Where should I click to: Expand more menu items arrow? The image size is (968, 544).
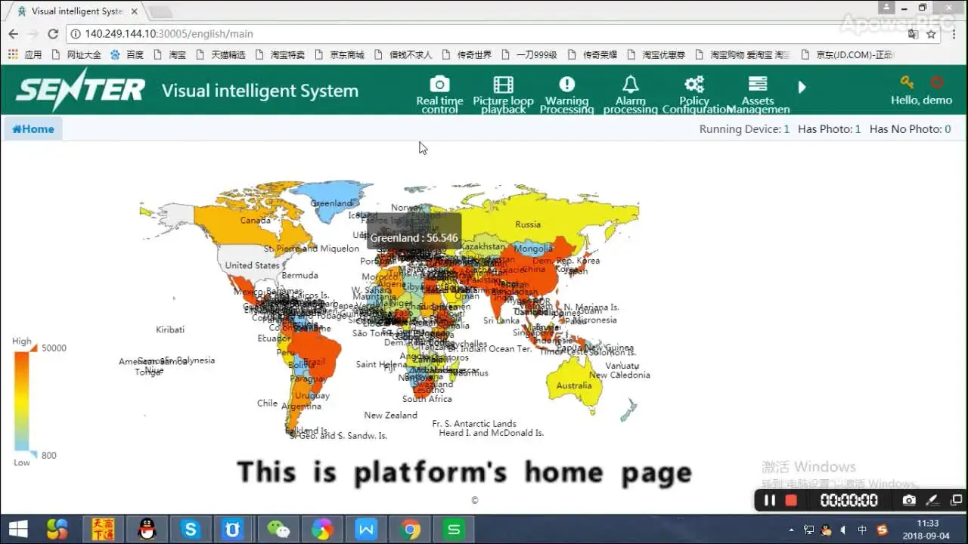pos(802,87)
